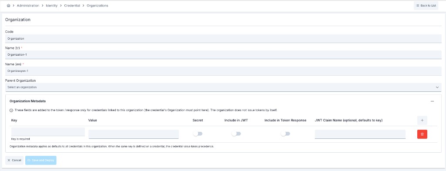Go to home via breadcrumb house icon

click(x=8, y=5)
